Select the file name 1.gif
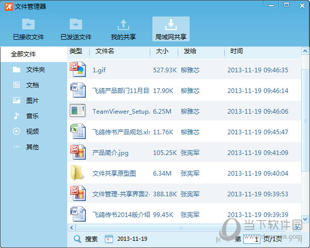Viewport: 310px width, 248px height. (99, 70)
